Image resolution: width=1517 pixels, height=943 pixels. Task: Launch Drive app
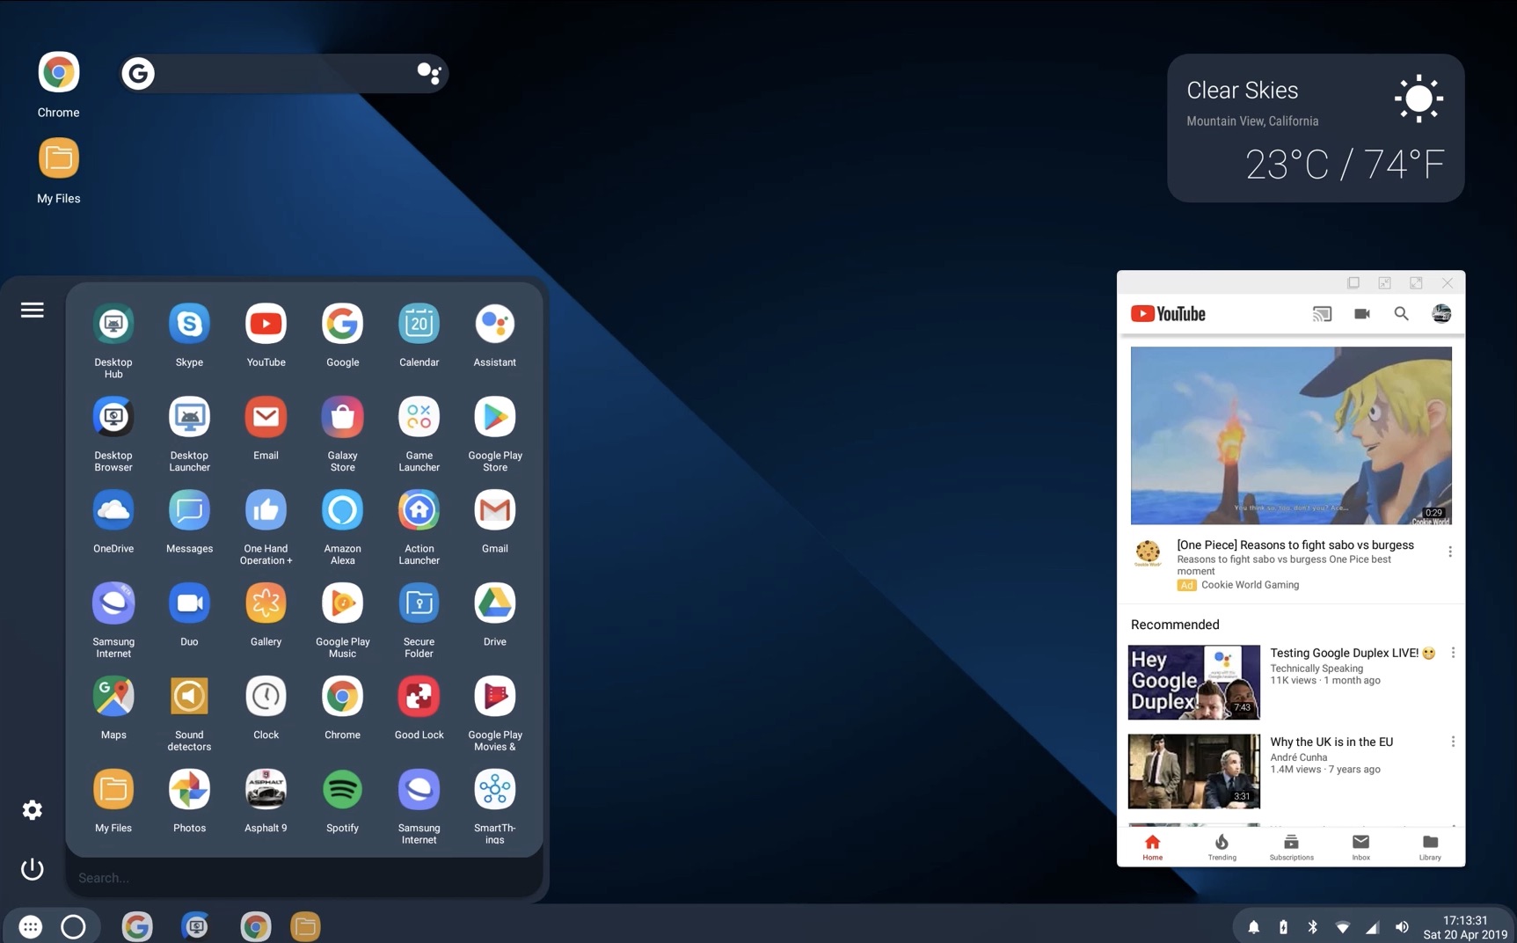(x=494, y=603)
